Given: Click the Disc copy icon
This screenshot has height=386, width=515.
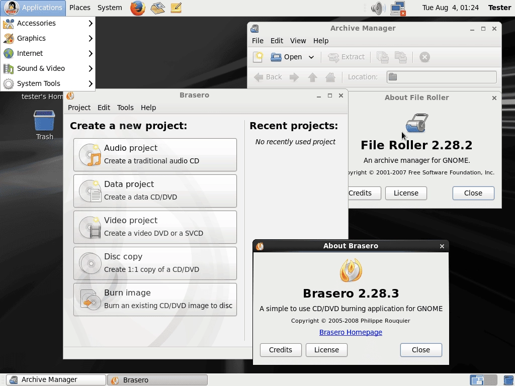Looking at the screenshot, I should click(x=90, y=263).
